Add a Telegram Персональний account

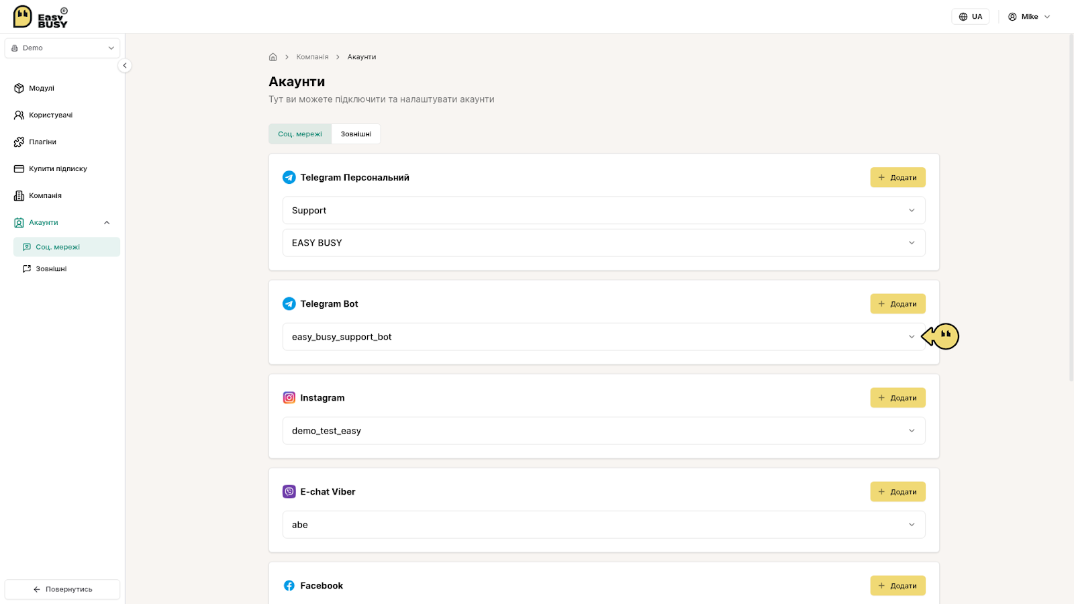[x=898, y=177]
